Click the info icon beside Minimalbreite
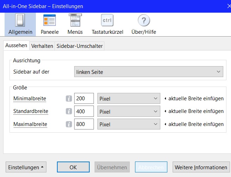This screenshot has height=177, width=231. 69,99
